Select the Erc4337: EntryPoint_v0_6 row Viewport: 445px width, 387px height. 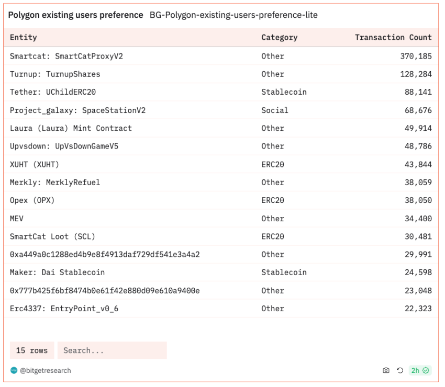coord(221,309)
